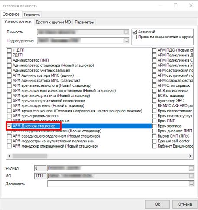
Task: Open ellipsis browse button for Филиал field
Action: click(x=191, y=168)
